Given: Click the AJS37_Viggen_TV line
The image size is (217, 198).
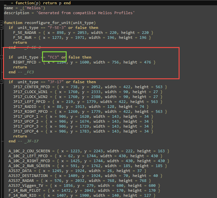Looking at the screenshot, I should point(84,186).
